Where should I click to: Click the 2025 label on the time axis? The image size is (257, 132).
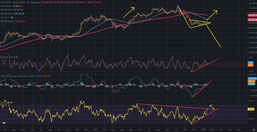click(95, 129)
